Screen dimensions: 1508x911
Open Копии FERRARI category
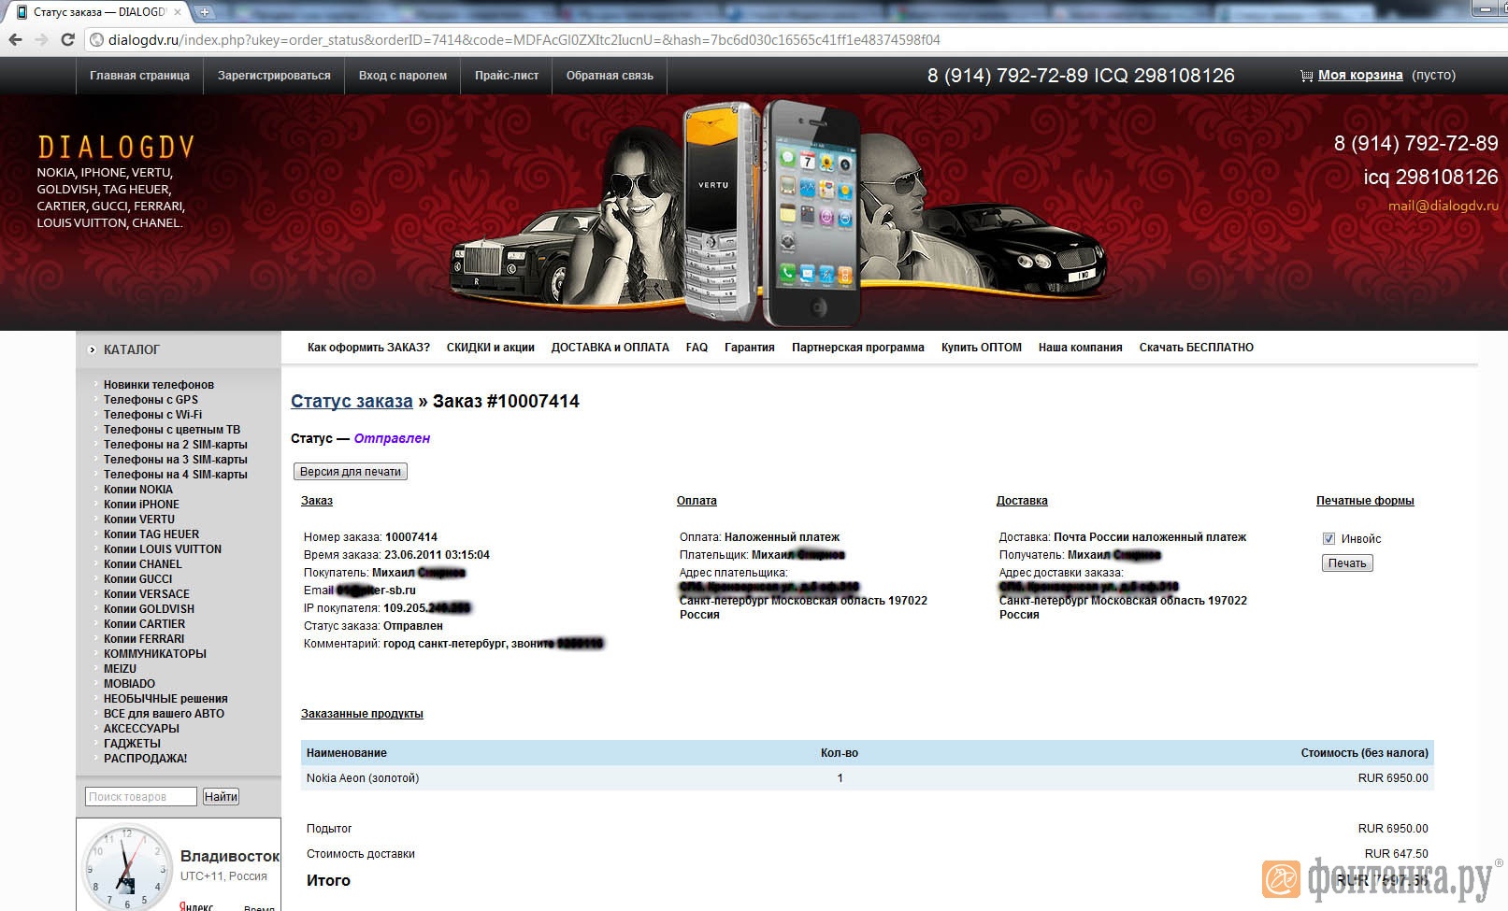144,639
